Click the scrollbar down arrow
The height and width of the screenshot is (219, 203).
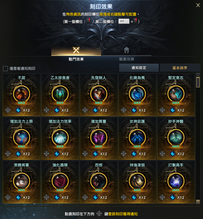[x=198, y=202]
